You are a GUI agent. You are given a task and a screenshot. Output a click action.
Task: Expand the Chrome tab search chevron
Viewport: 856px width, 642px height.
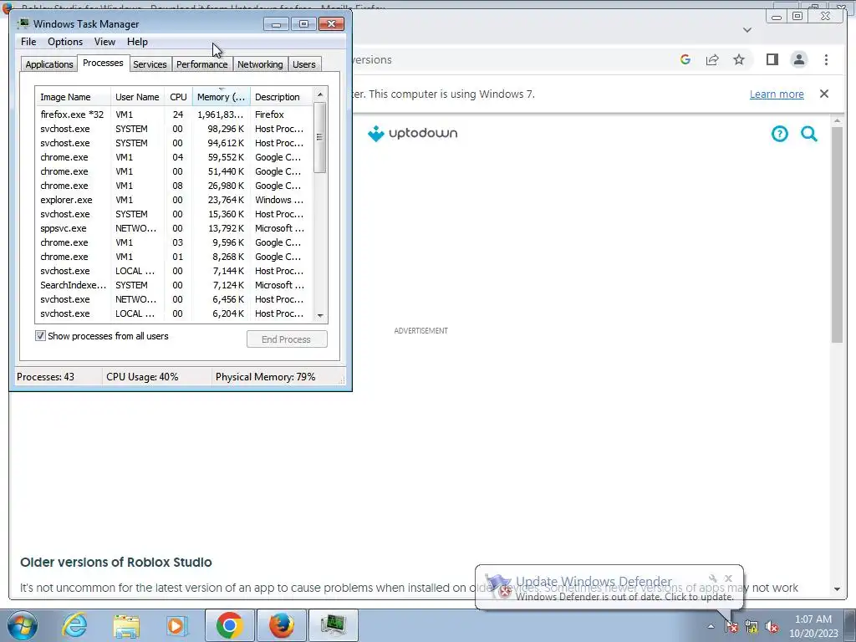click(747, 30)
